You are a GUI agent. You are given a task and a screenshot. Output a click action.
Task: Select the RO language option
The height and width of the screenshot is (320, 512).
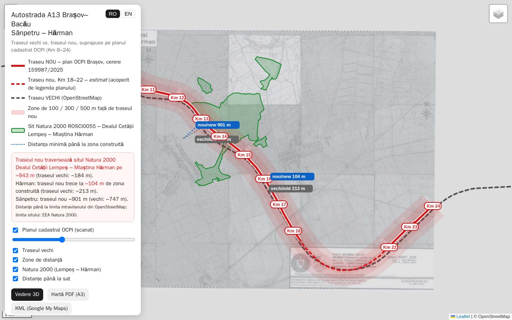(113, 14)
